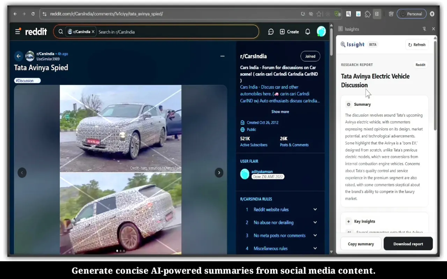
Task: Open the top camouflaged car photo
Action: tap(120, 128)
